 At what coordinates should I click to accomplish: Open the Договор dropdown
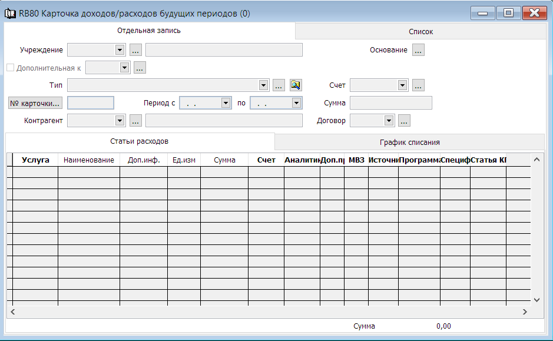pos(389,121)
